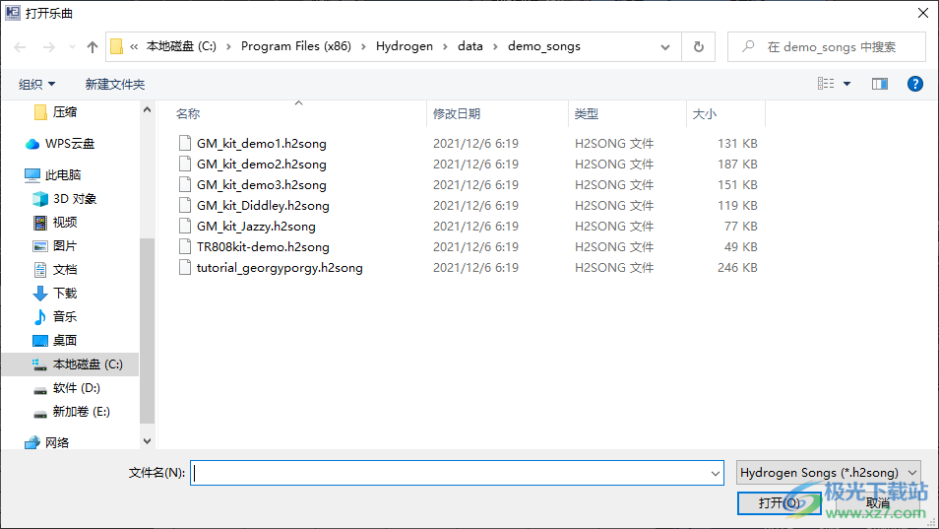The height and width of the screenshot is (529, 939).
Task: Click file icon of TR808kit-demo.h2song
Action: (185, 246)
